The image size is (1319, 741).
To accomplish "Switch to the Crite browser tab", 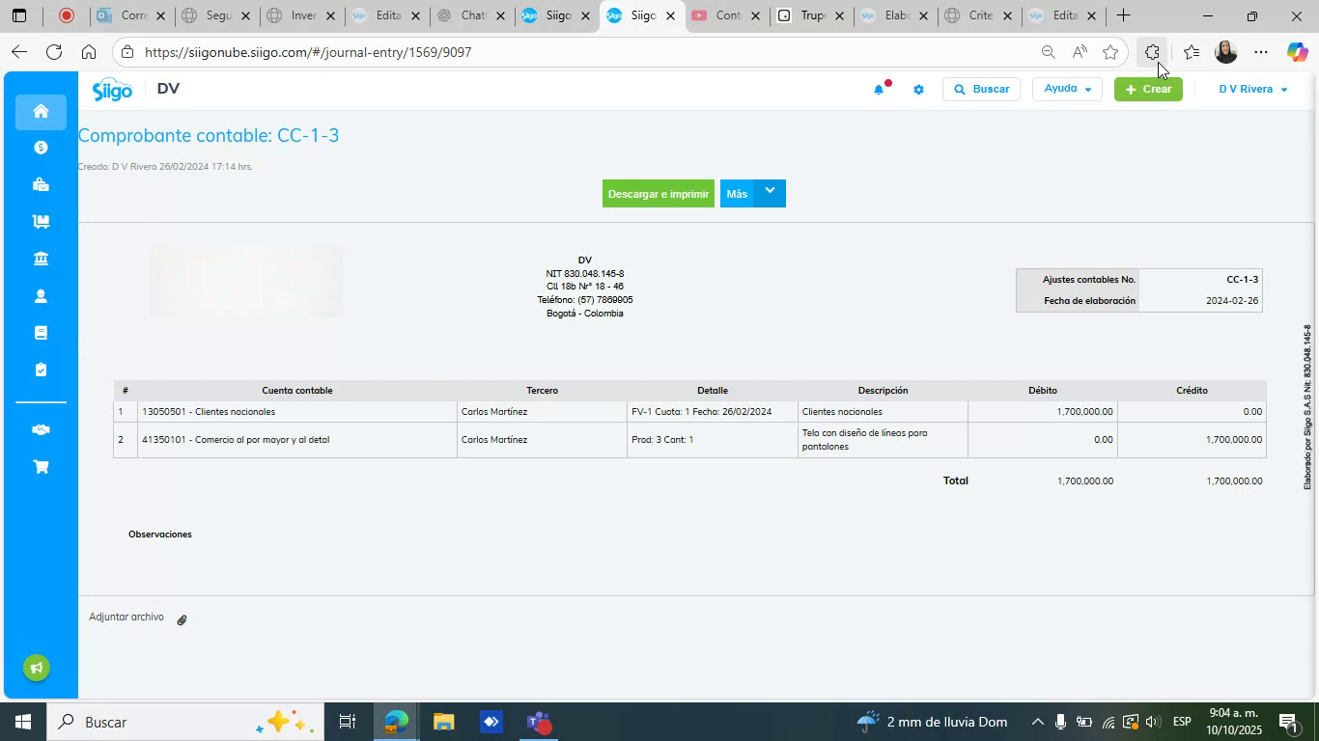I will coord(980,15).
